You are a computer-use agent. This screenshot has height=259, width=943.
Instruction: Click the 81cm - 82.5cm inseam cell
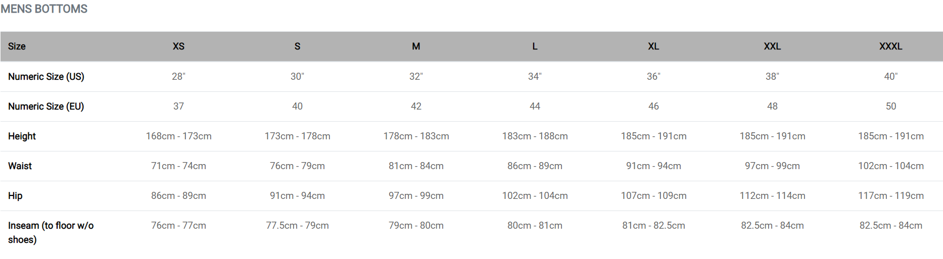653,226
